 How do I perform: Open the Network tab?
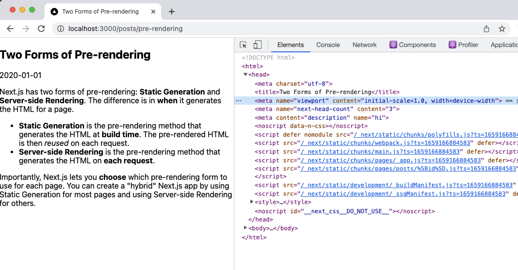pyautogui.click(x=364, y=45)
